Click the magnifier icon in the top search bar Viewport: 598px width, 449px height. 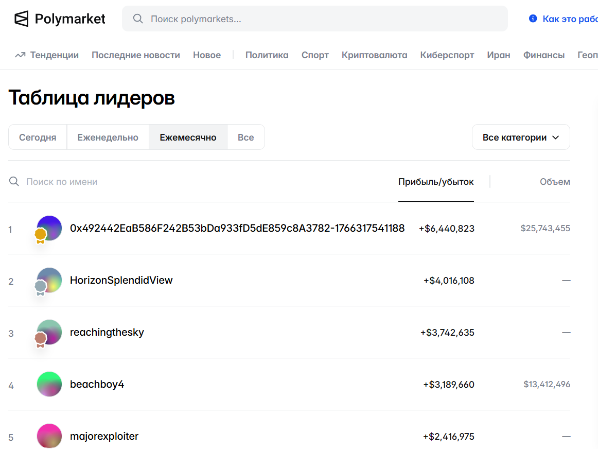click(x=138, y=19)
